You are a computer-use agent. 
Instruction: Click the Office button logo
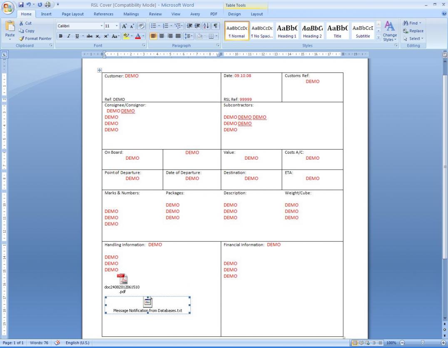[x=8, y=8]
